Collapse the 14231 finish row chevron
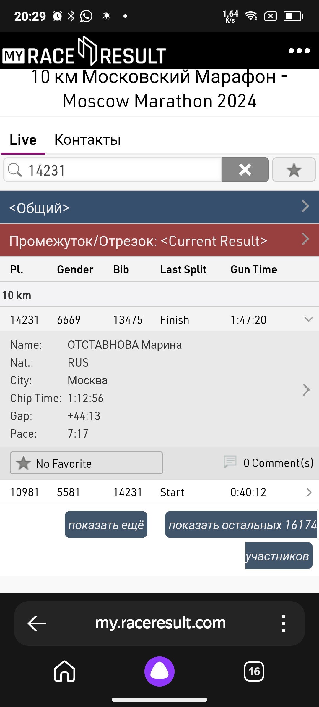This screenshot has width=319, height=707. point(308,319)
